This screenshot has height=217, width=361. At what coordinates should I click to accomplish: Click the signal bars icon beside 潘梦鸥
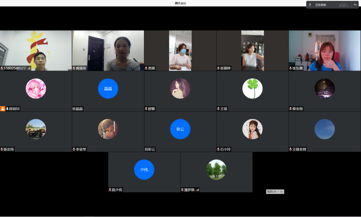(197, 190)
